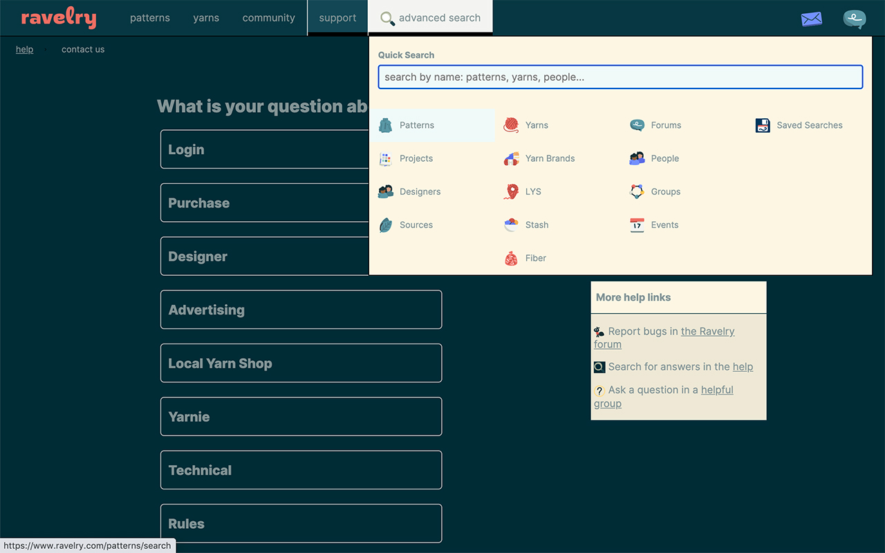Click the People search label
This screenshot has width=885, height=553.
[x=665, y=158]
